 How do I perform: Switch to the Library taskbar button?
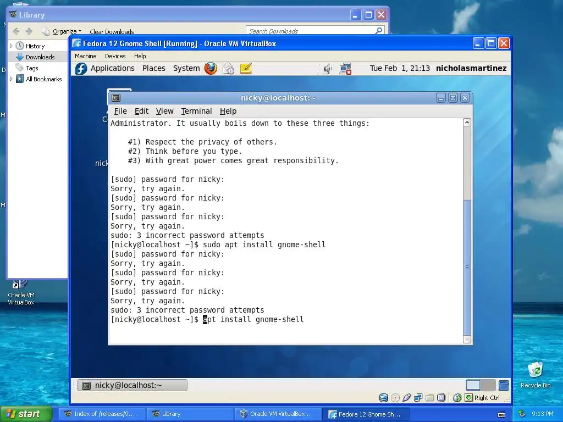(x=190, y=414)
